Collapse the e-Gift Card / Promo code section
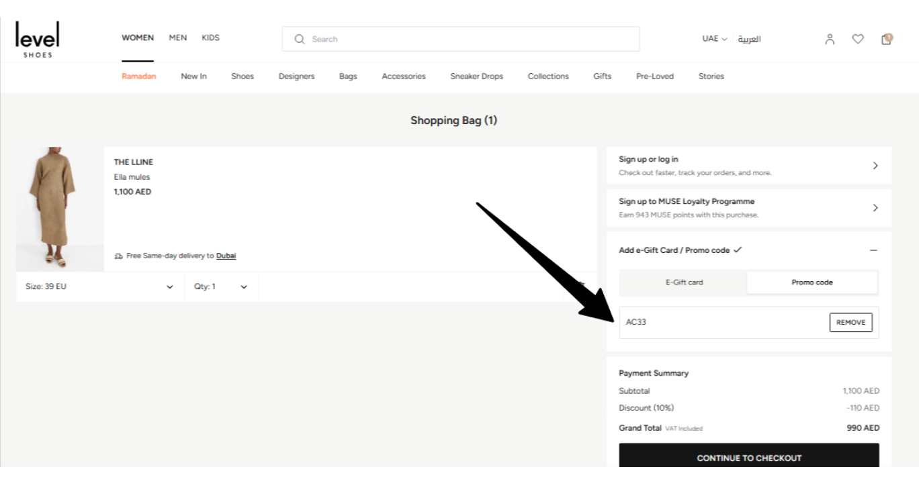Viewport: 919px width, 483px height. pyautogui.click(x=873, y=250)
